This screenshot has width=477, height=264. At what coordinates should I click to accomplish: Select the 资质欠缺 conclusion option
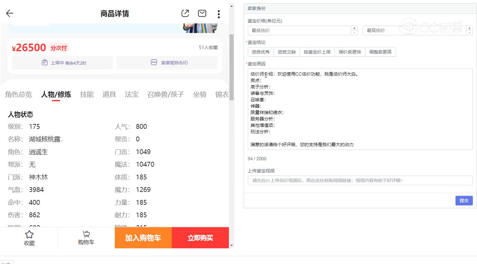(x=287, y=52)
